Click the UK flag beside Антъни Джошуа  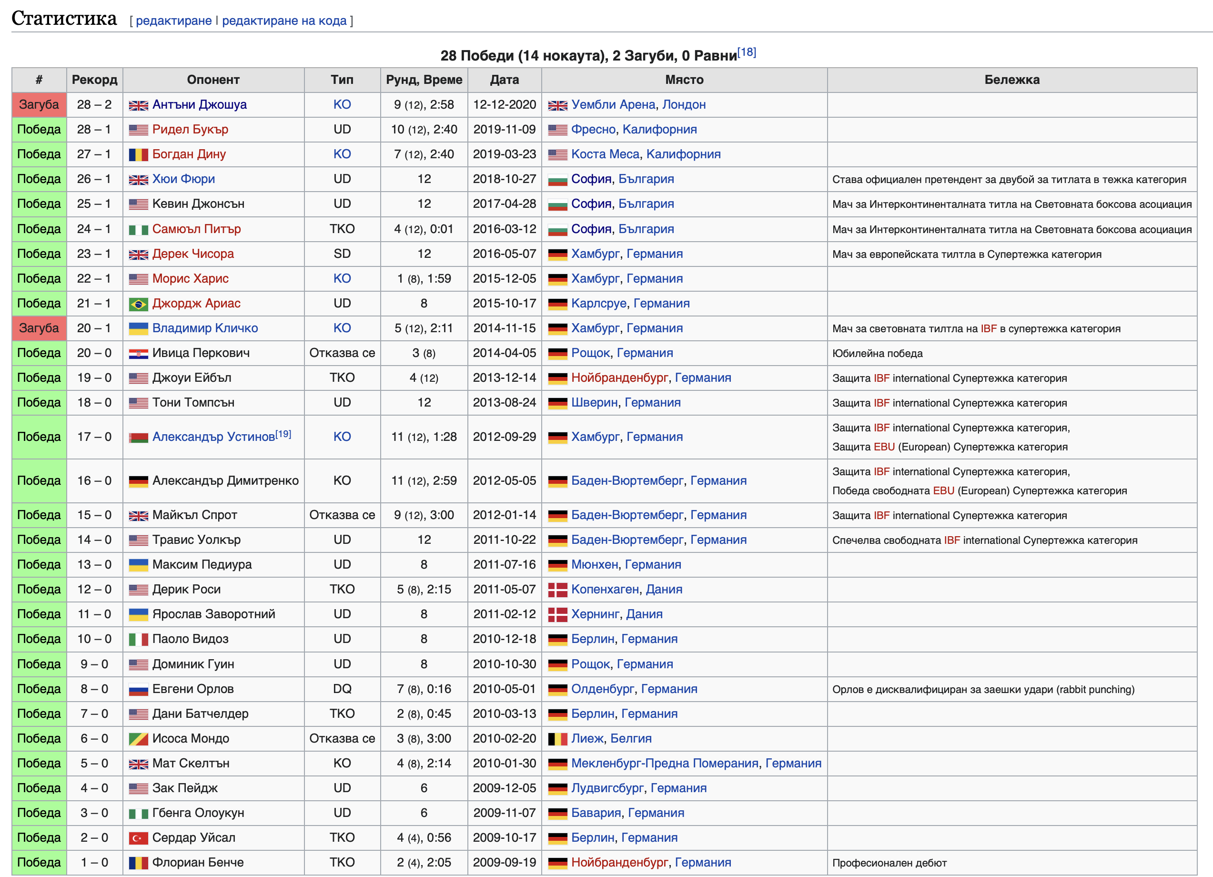[x=138, y=105]
